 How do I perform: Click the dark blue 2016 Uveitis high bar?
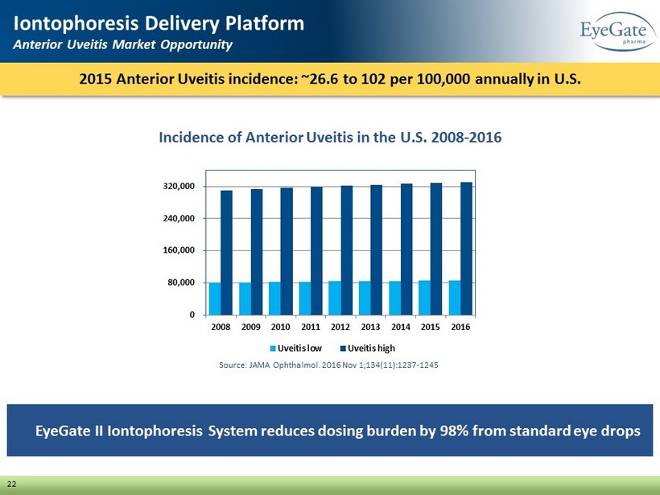(x=466, y=249)
